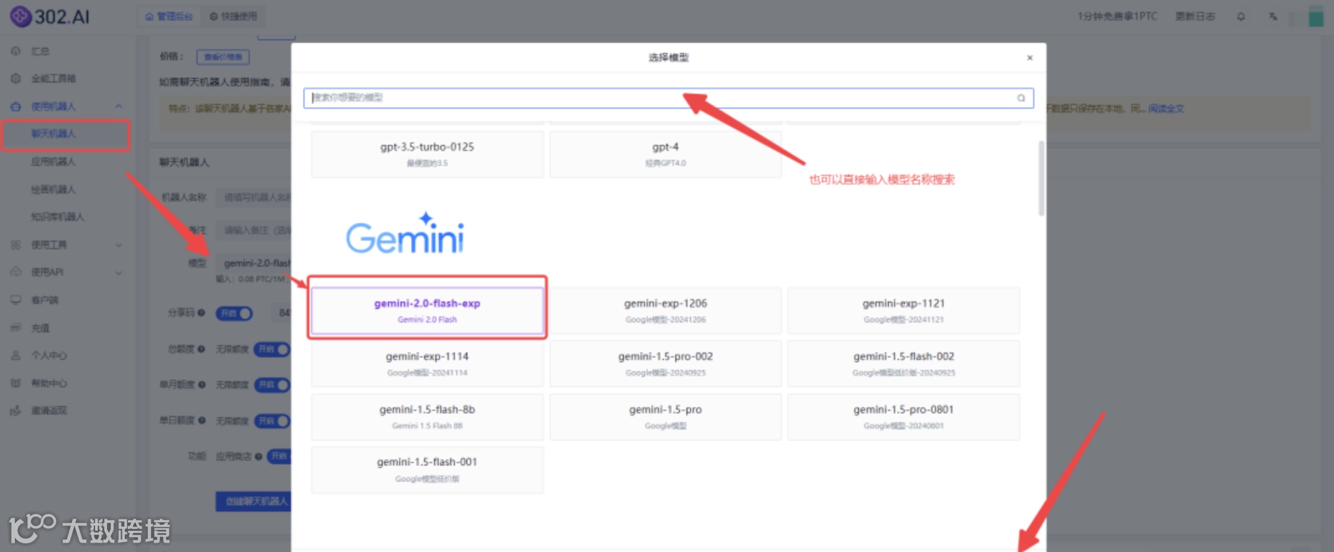The width and height of the screenshot is (1334, 552).
Task: Expand the 使用工具 menu chevron
Action: click(119, 245)
